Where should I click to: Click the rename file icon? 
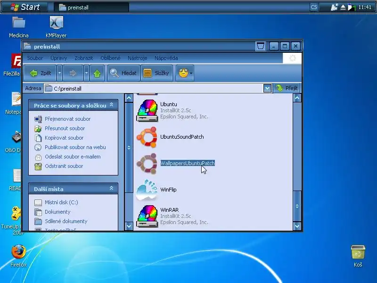pos(38,119)
